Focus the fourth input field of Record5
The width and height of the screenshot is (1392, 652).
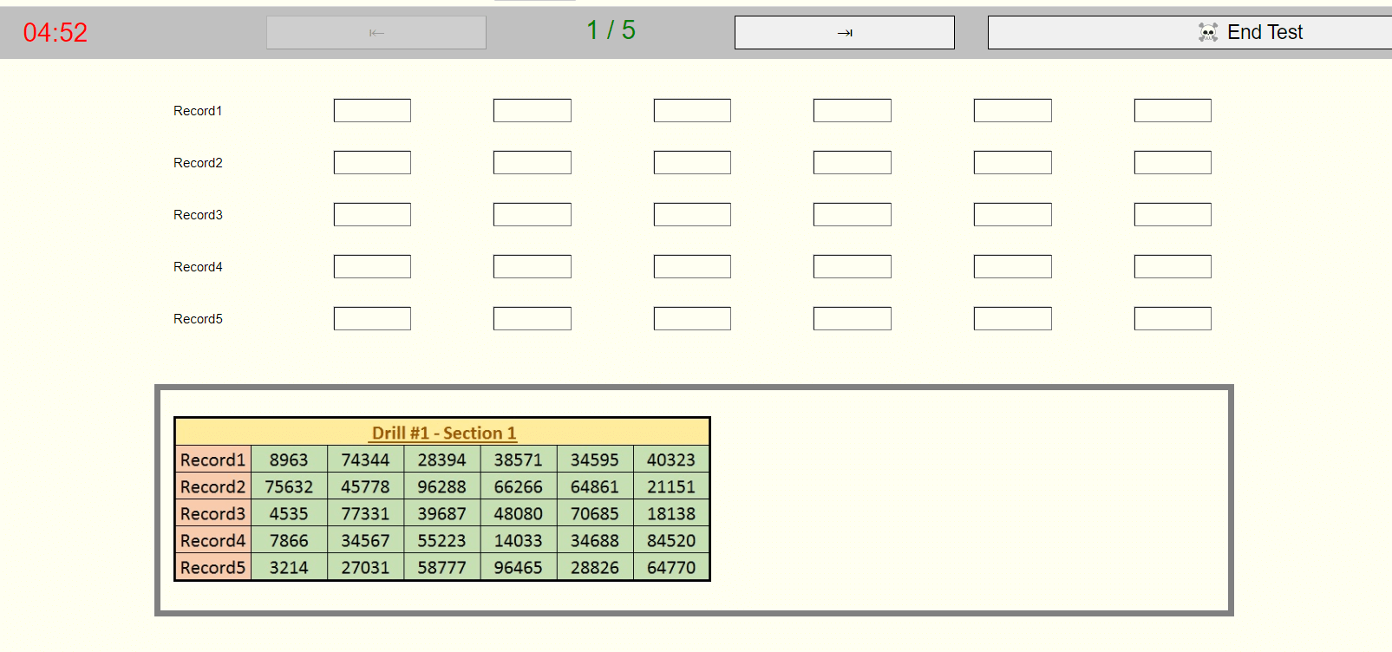coord(853,318)
